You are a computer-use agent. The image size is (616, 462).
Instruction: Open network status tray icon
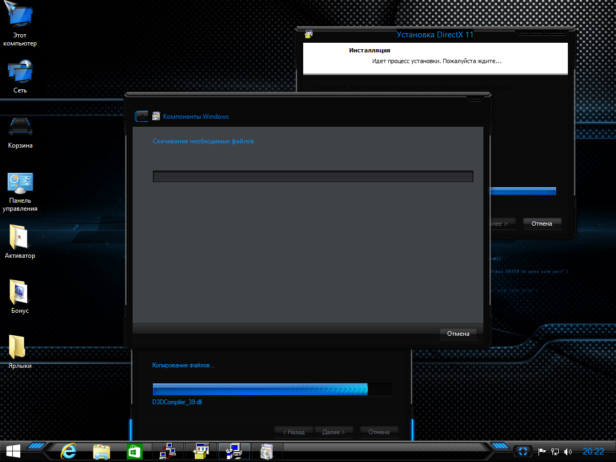pyautogui.click(x=555, y=452)
